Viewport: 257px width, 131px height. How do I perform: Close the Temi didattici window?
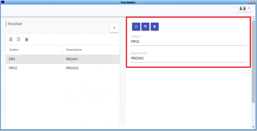[253, 2]
